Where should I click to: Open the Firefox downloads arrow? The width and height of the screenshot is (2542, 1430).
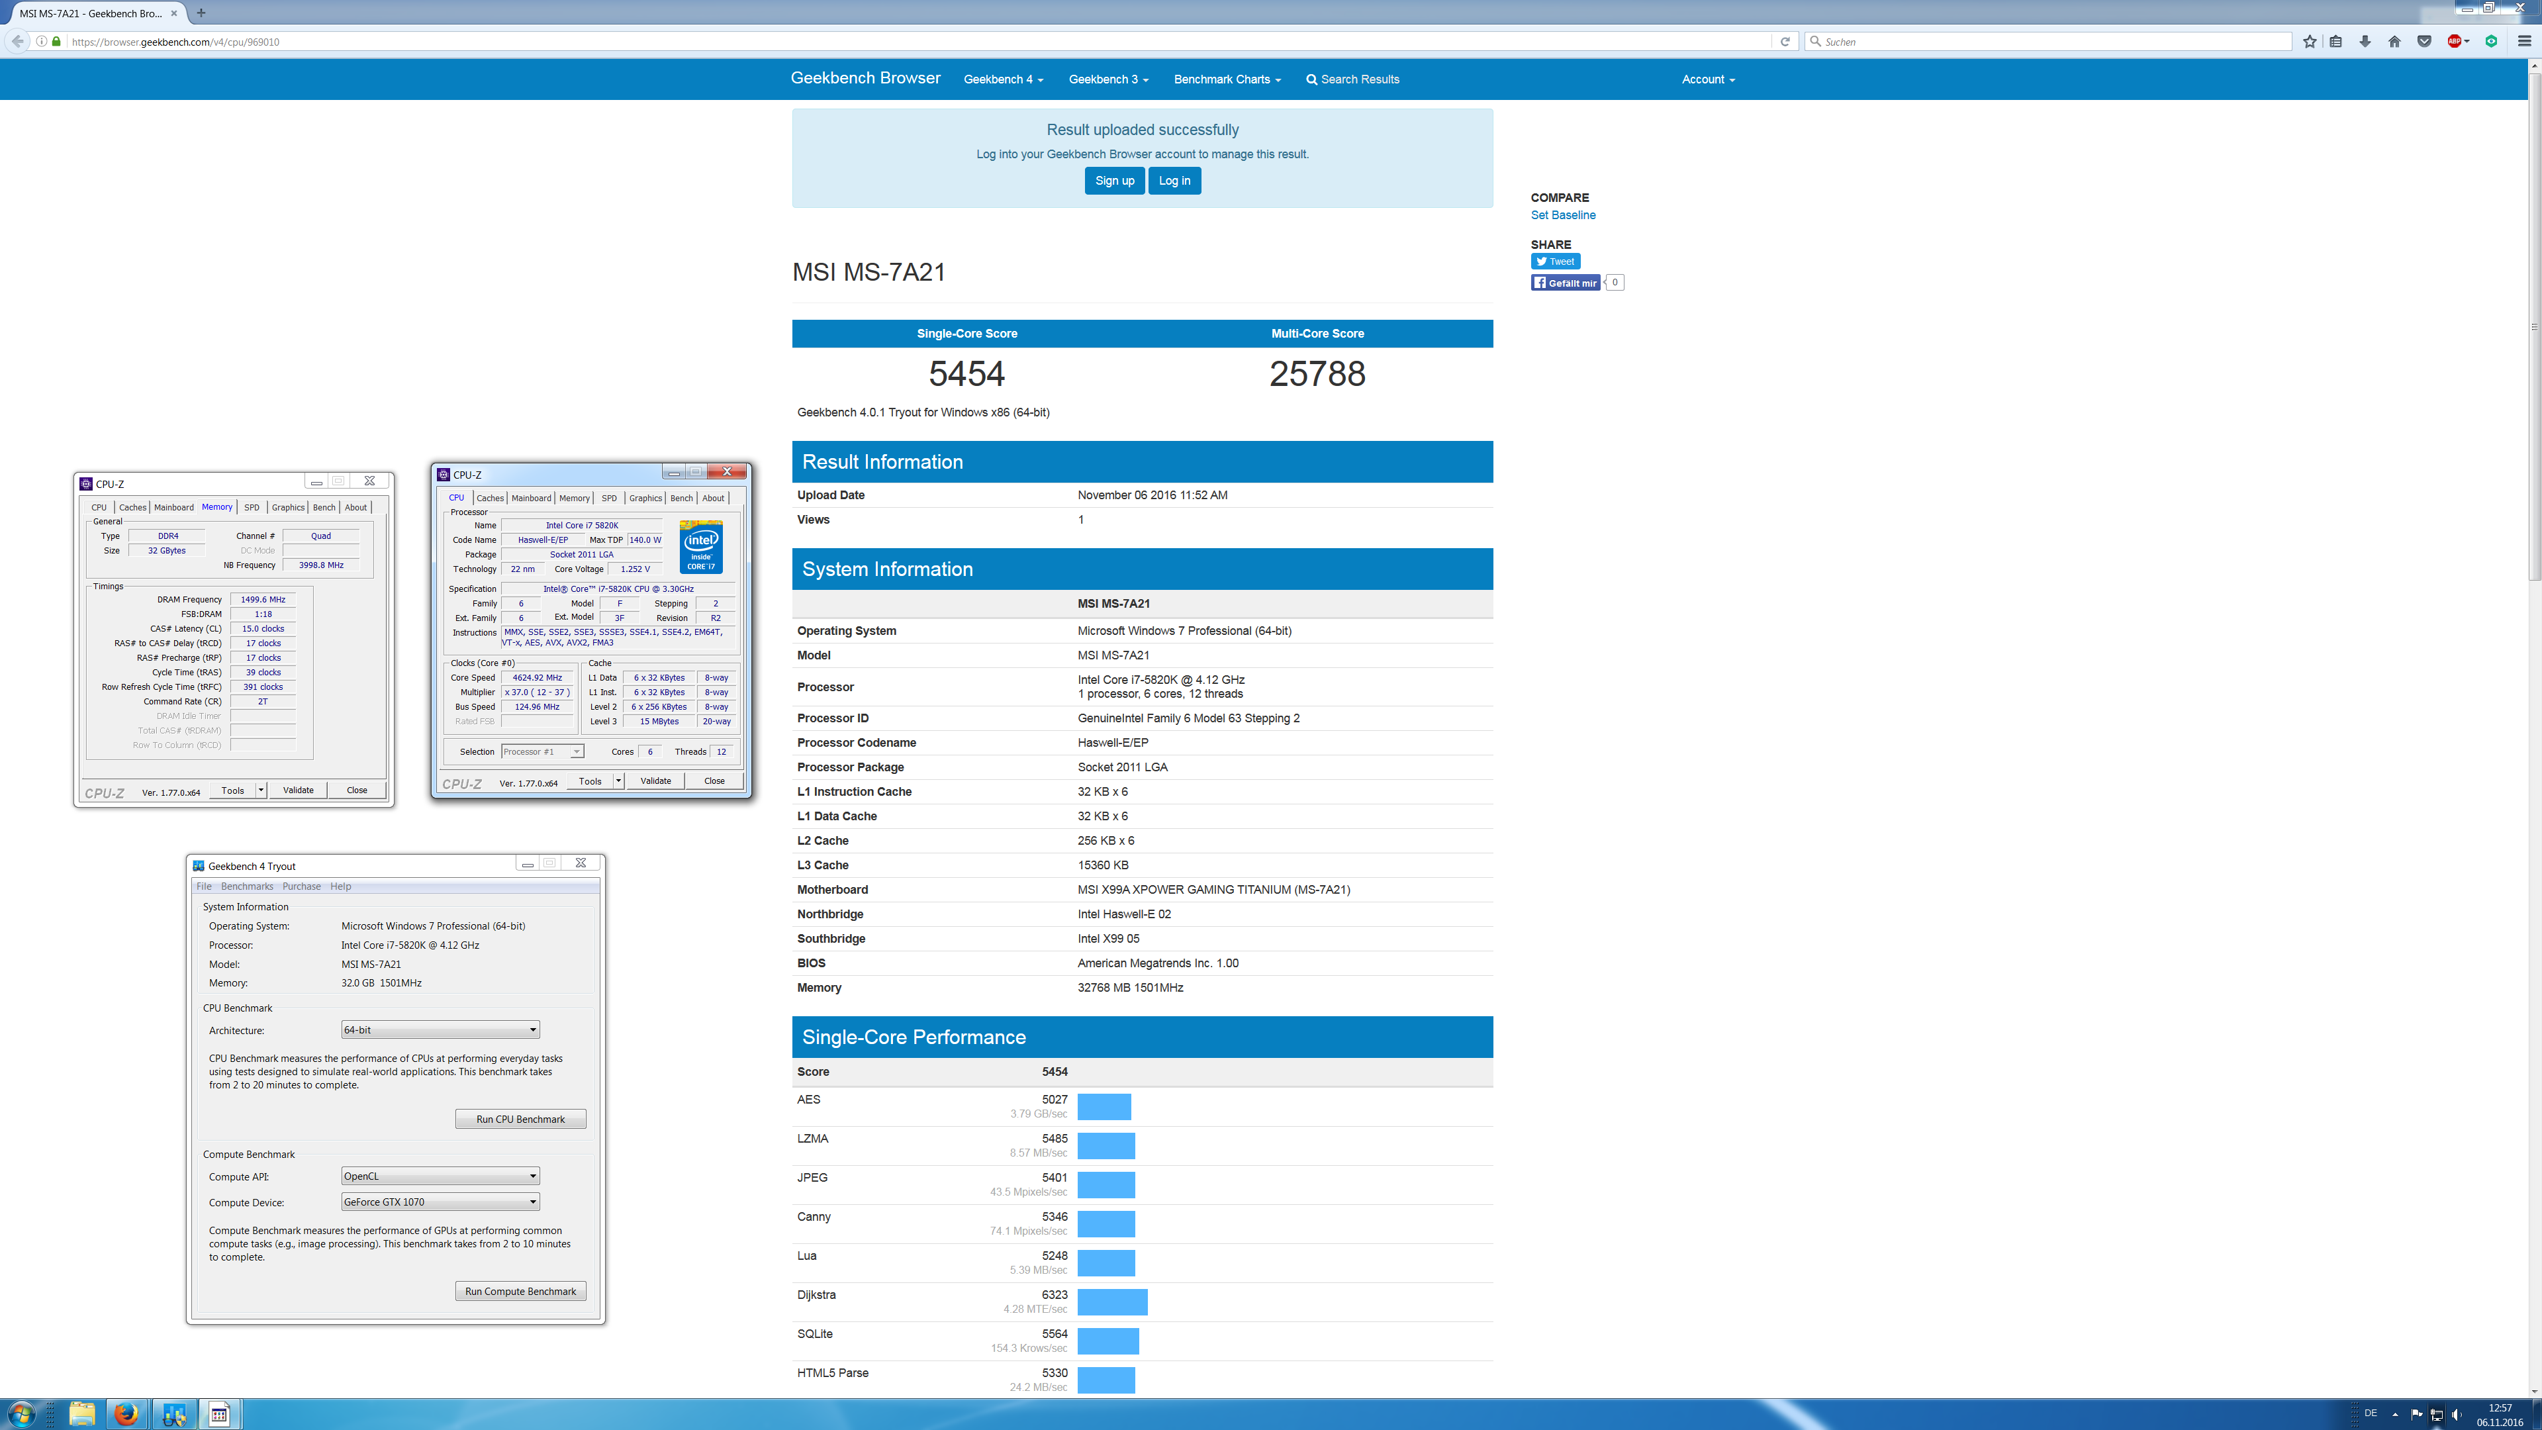pos(2365,42)
